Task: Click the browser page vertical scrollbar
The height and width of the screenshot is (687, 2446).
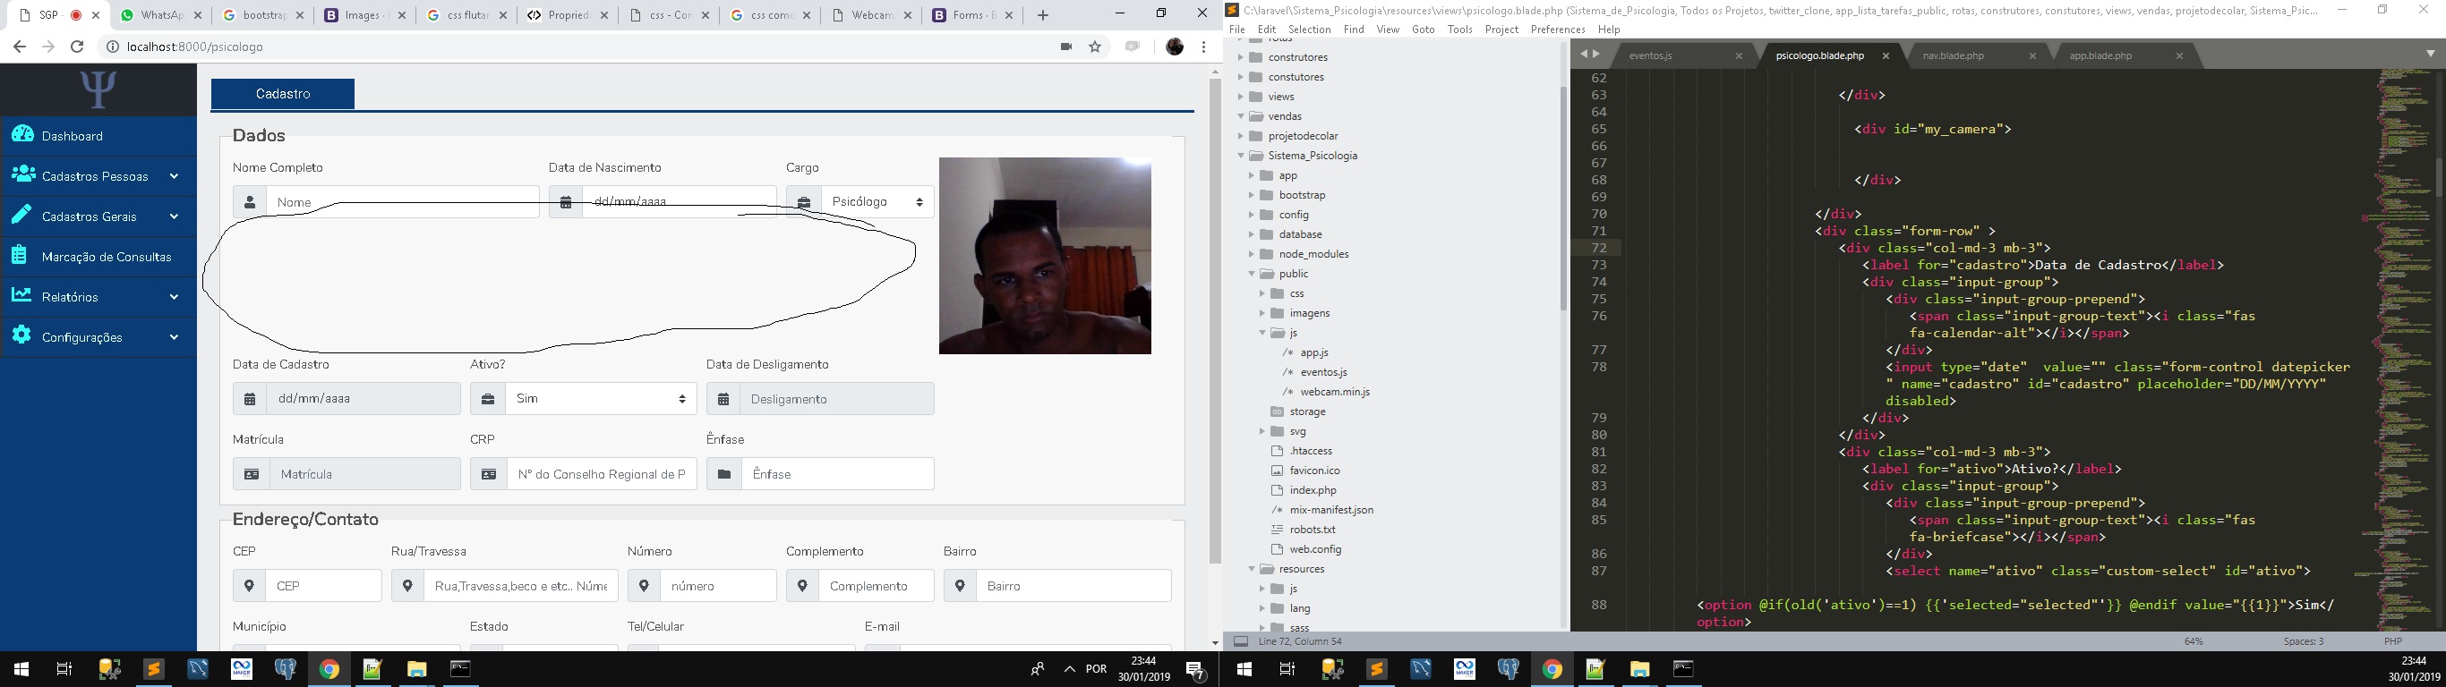Action: click(1214, 323)
